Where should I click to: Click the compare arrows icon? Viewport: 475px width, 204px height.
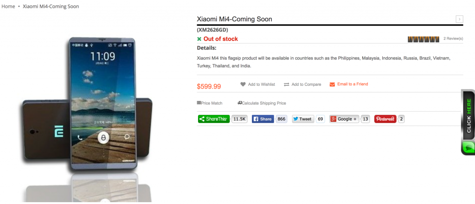point(287,84)
